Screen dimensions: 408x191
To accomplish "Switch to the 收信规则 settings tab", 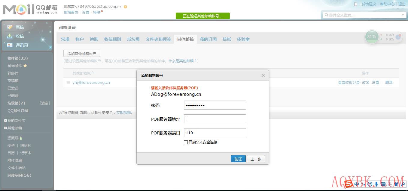I will (x=113, y=39).
